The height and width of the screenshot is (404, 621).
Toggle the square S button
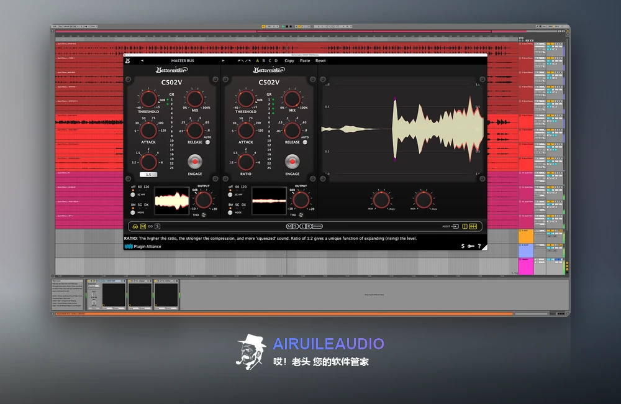157,226
